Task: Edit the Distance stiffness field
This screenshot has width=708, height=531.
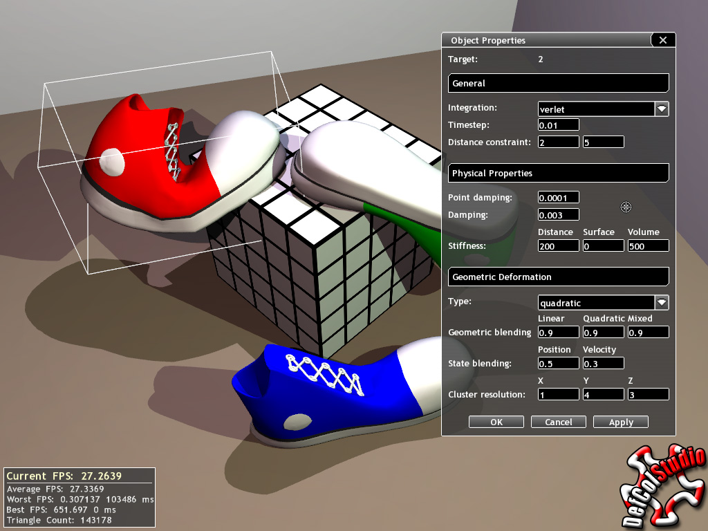Action: (558, 246)
